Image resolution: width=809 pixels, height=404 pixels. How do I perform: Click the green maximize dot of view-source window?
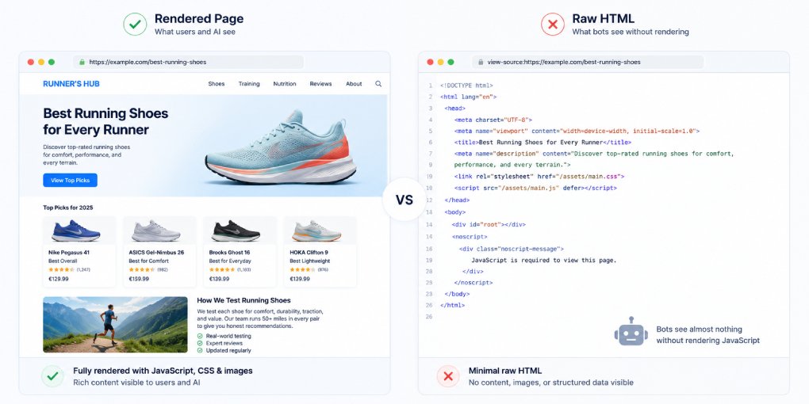451,62
